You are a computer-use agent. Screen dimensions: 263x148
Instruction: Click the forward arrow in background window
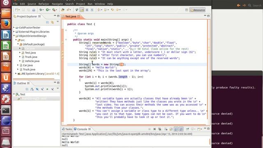pos(244,5)
